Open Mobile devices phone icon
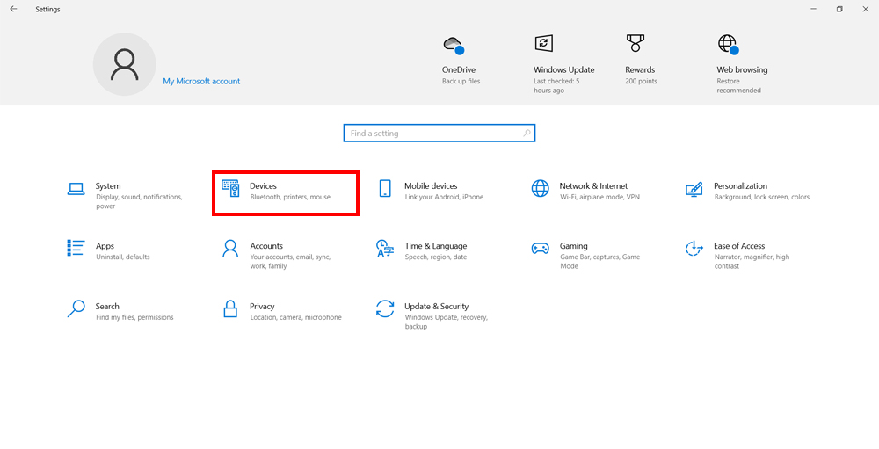Screen dimensions: 879x449 point(385,189)
